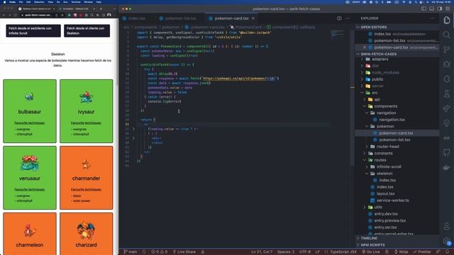Viewport: 454px width, 255px height.
Task: Click 'Fetch desde el cliente con Skeleton' button
Action: tap(87, 30)
